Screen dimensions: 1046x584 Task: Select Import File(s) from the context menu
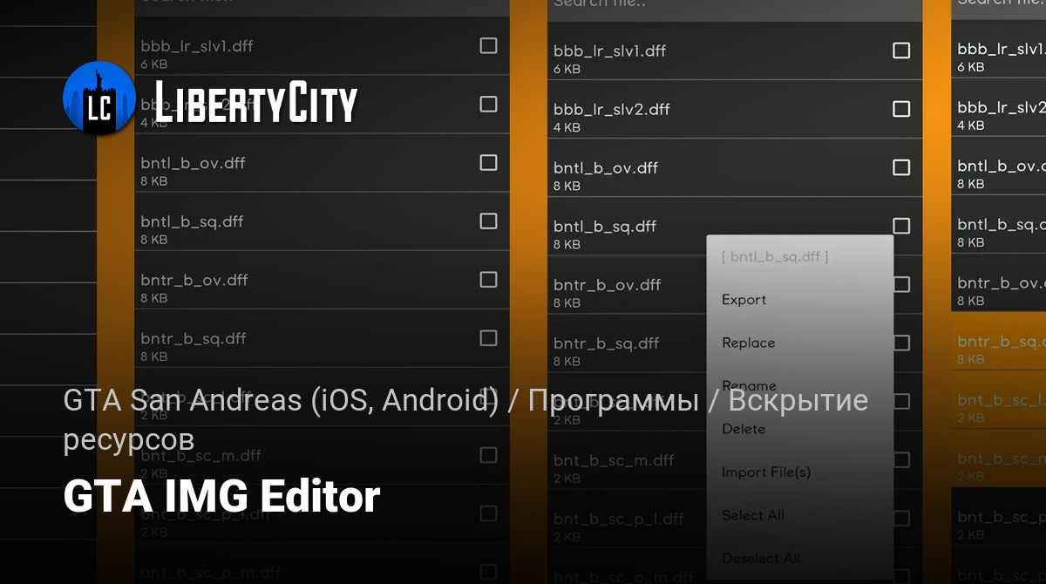(x=765, y=472)
